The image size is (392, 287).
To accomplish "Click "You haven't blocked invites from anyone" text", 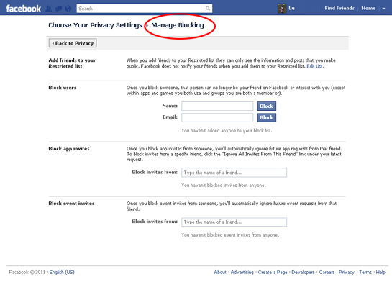I will pos(224,186).
